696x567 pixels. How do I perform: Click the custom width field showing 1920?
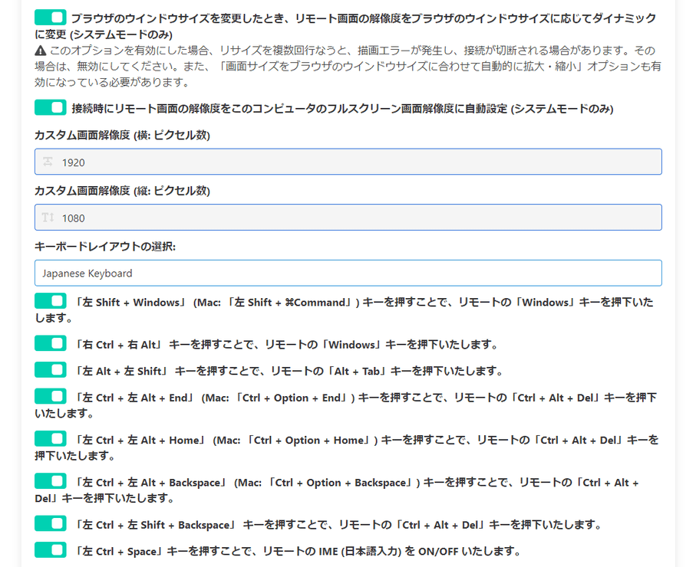click(348, 162)
